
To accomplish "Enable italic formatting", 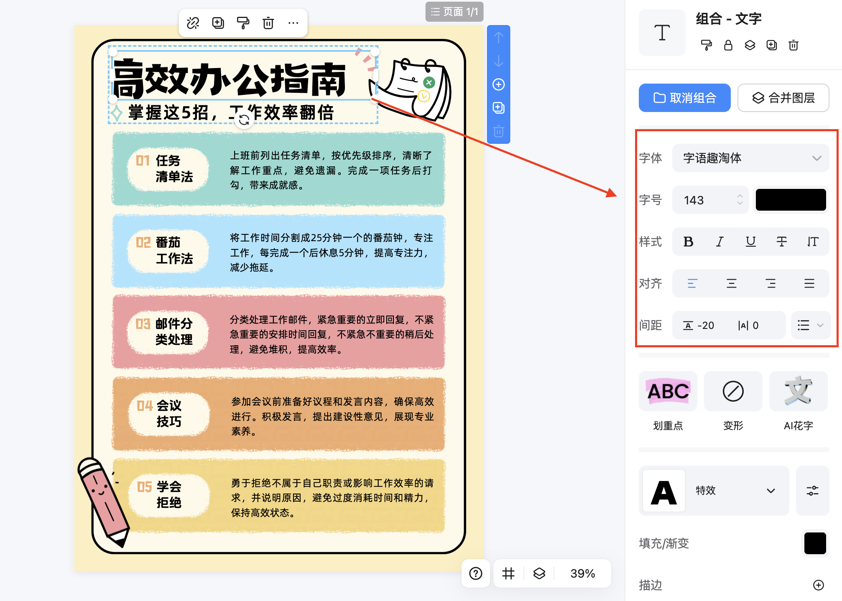I will (x=720, y=242).
